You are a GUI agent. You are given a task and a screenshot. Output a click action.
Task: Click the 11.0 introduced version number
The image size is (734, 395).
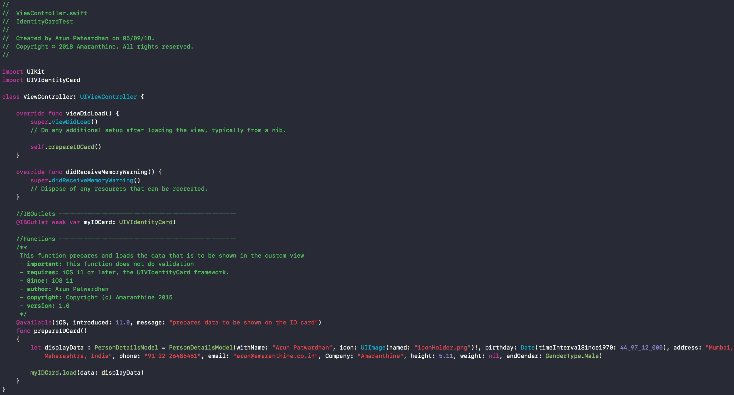[123, 323]
